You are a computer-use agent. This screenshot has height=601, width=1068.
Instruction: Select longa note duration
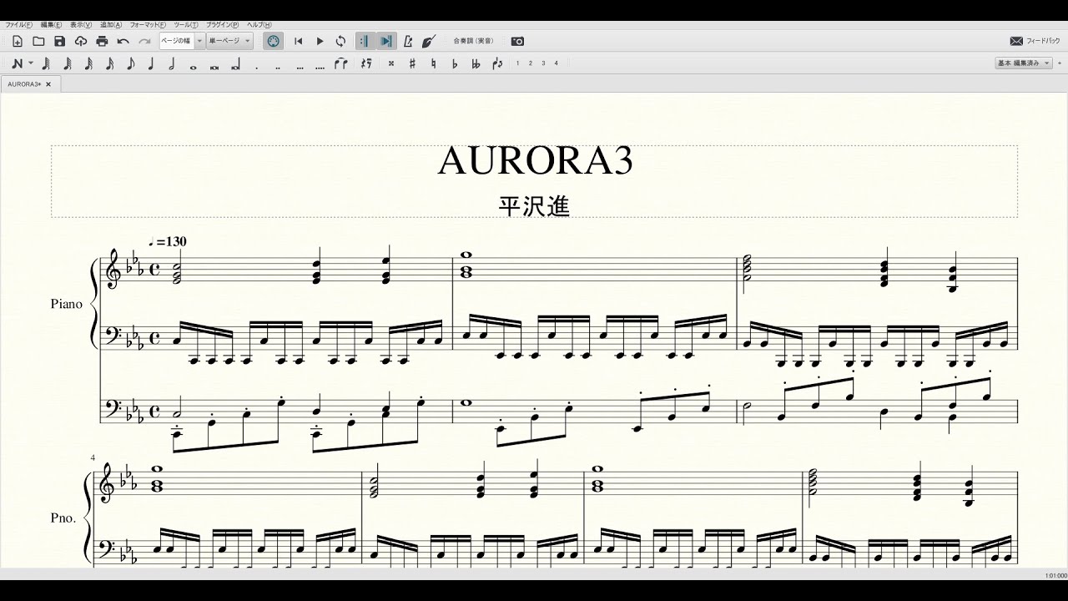(x=235, y=64)
